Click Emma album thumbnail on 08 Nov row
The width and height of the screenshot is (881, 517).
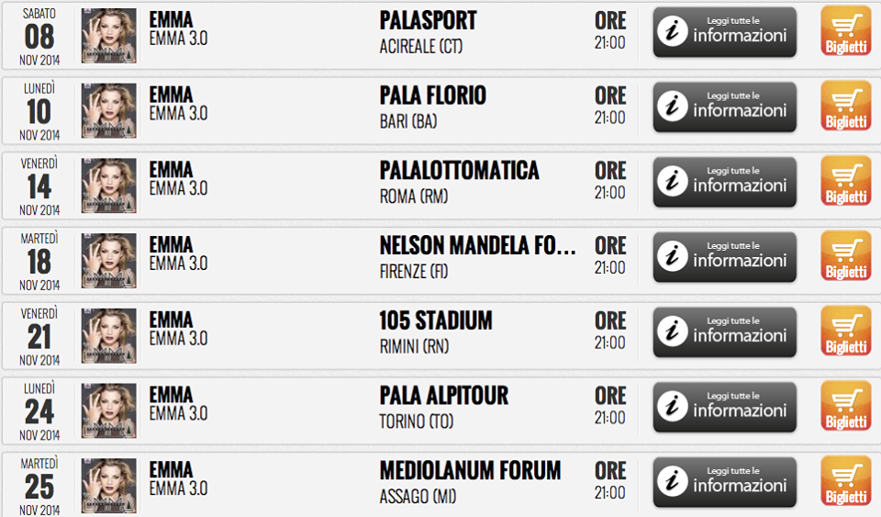[x=109, y=36]
